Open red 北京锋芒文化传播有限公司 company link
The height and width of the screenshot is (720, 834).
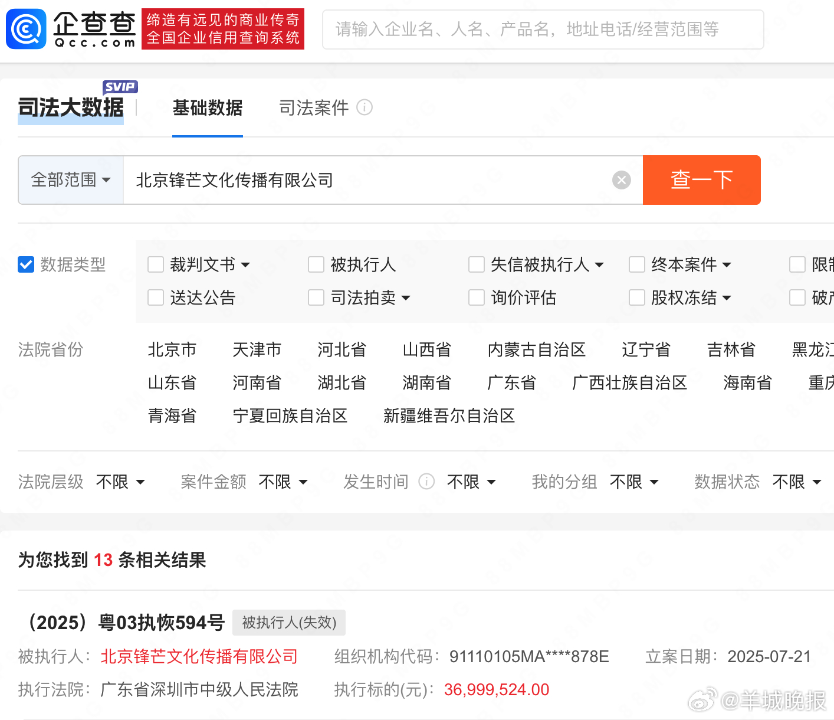pyautogui.click(x=199, y=657)
